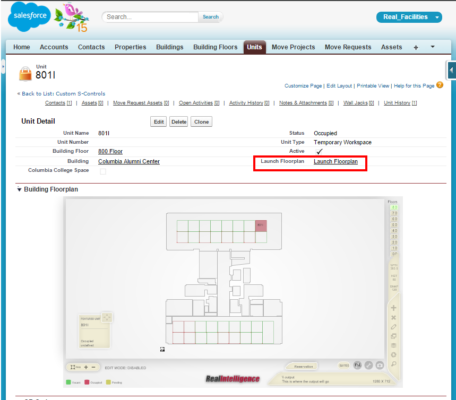Image resolution: width=456 pixels, height=400 pixels.
Task: Toggle the SUITES button below floorplan
Action: [x=344, y=366]
